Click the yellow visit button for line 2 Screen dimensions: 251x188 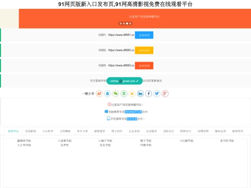(144, 50)
